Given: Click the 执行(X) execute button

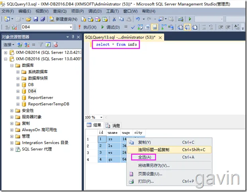Looking at the screenshot, I should tap(87, 27).
